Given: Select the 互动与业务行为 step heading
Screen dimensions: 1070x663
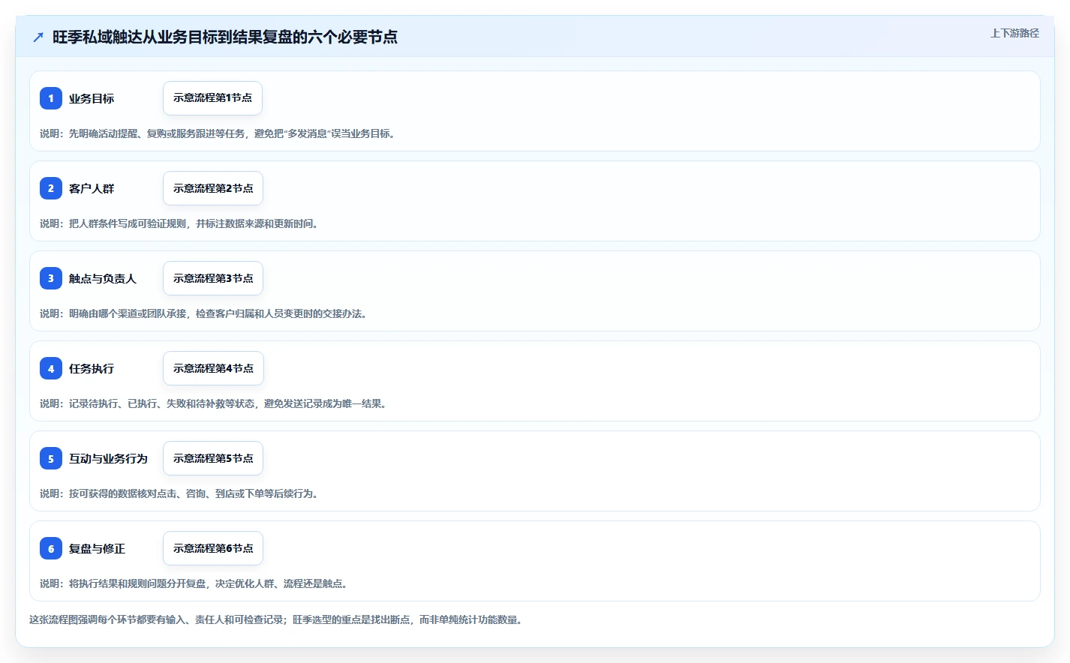Looking at the screenshot, I should [x=108, y=458].
